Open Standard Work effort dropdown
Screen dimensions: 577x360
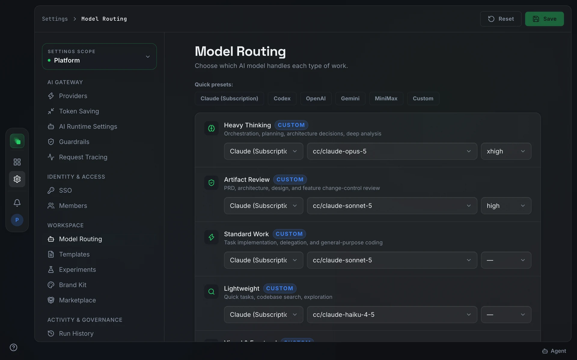click(506, 260)
